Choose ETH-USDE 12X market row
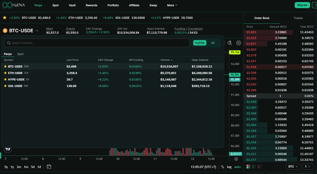The width and height of the screenshot is (317, 174). tap(112, 73)
